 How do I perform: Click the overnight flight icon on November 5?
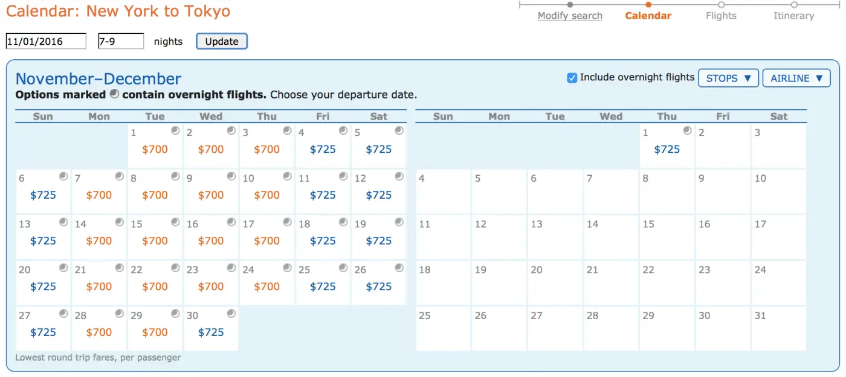399,131
